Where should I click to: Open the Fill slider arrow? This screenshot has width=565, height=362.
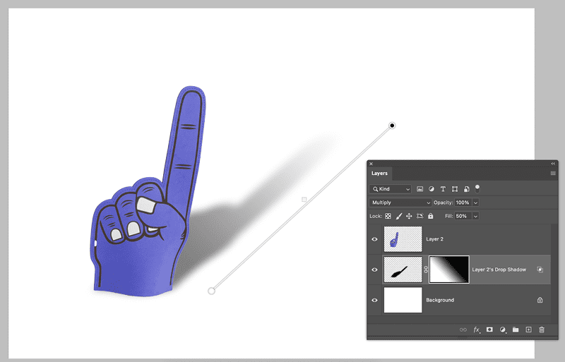coord(475,216)
